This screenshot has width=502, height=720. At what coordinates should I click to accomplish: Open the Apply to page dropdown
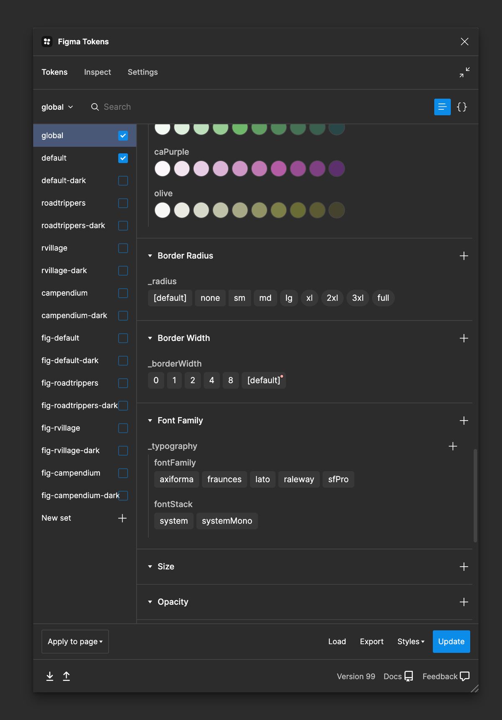point(75,642)
